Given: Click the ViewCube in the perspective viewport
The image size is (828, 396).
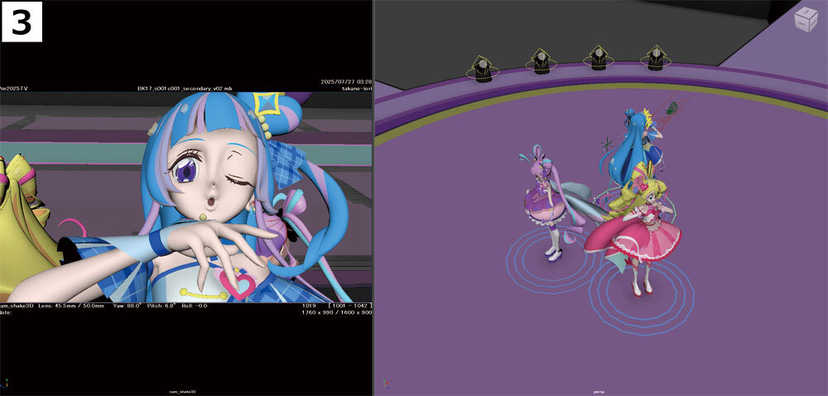Looking at the screenshot, I should 805,20.
